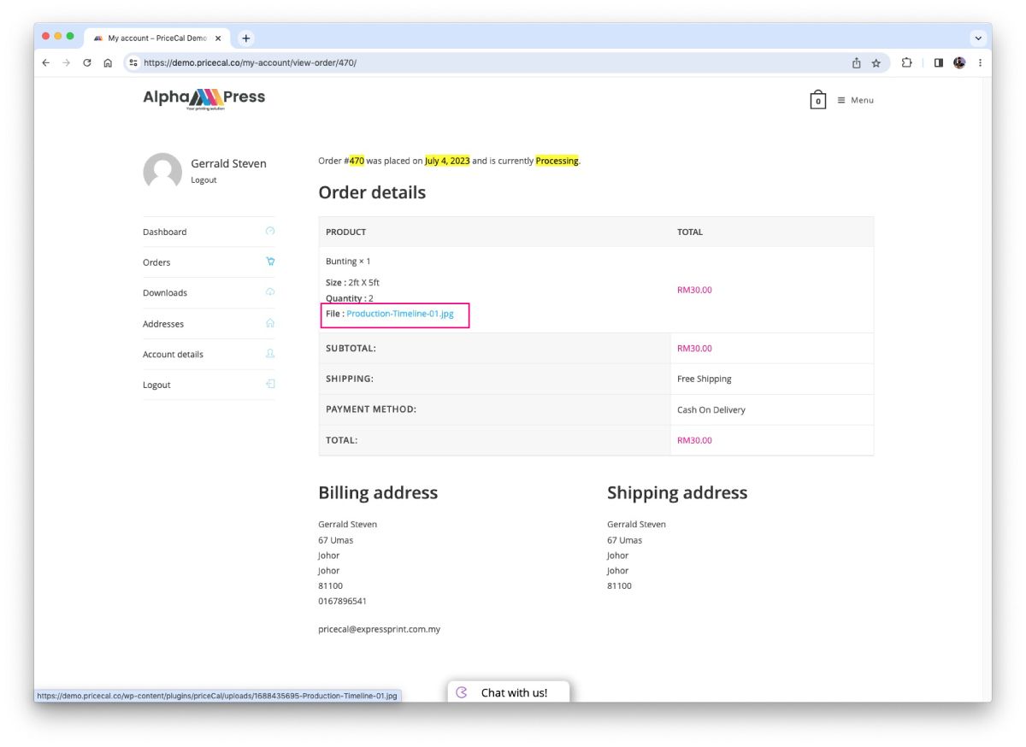
Task: Click Logout link under Gerrald Steven
Action: (x=203, y=180)
